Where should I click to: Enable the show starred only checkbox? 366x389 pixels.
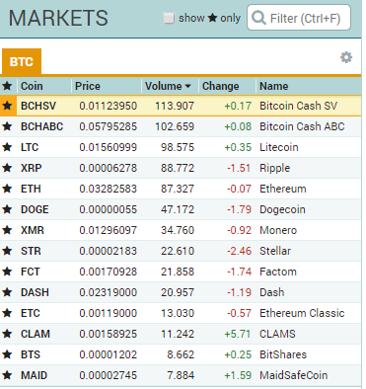coord(169,18)
